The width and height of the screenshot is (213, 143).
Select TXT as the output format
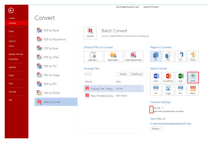156,90
